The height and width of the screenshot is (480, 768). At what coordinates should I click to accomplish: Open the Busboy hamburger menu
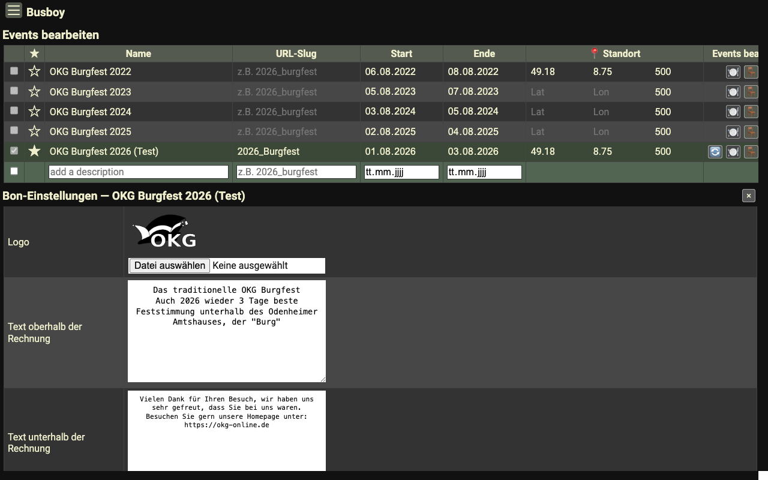click(14, 10)
